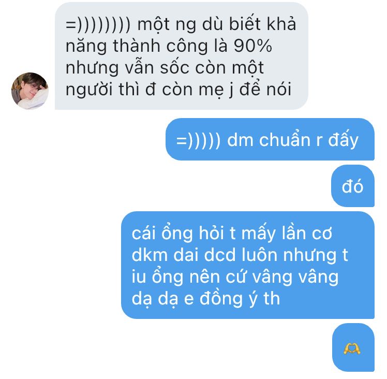Click 'nhưng vẫn sốc còn một' line in gray bubble

[x=165, y=68]
